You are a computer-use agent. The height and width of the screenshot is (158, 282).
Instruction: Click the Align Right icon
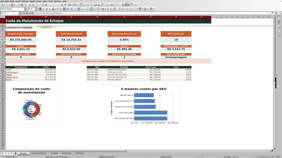point(71,9)
